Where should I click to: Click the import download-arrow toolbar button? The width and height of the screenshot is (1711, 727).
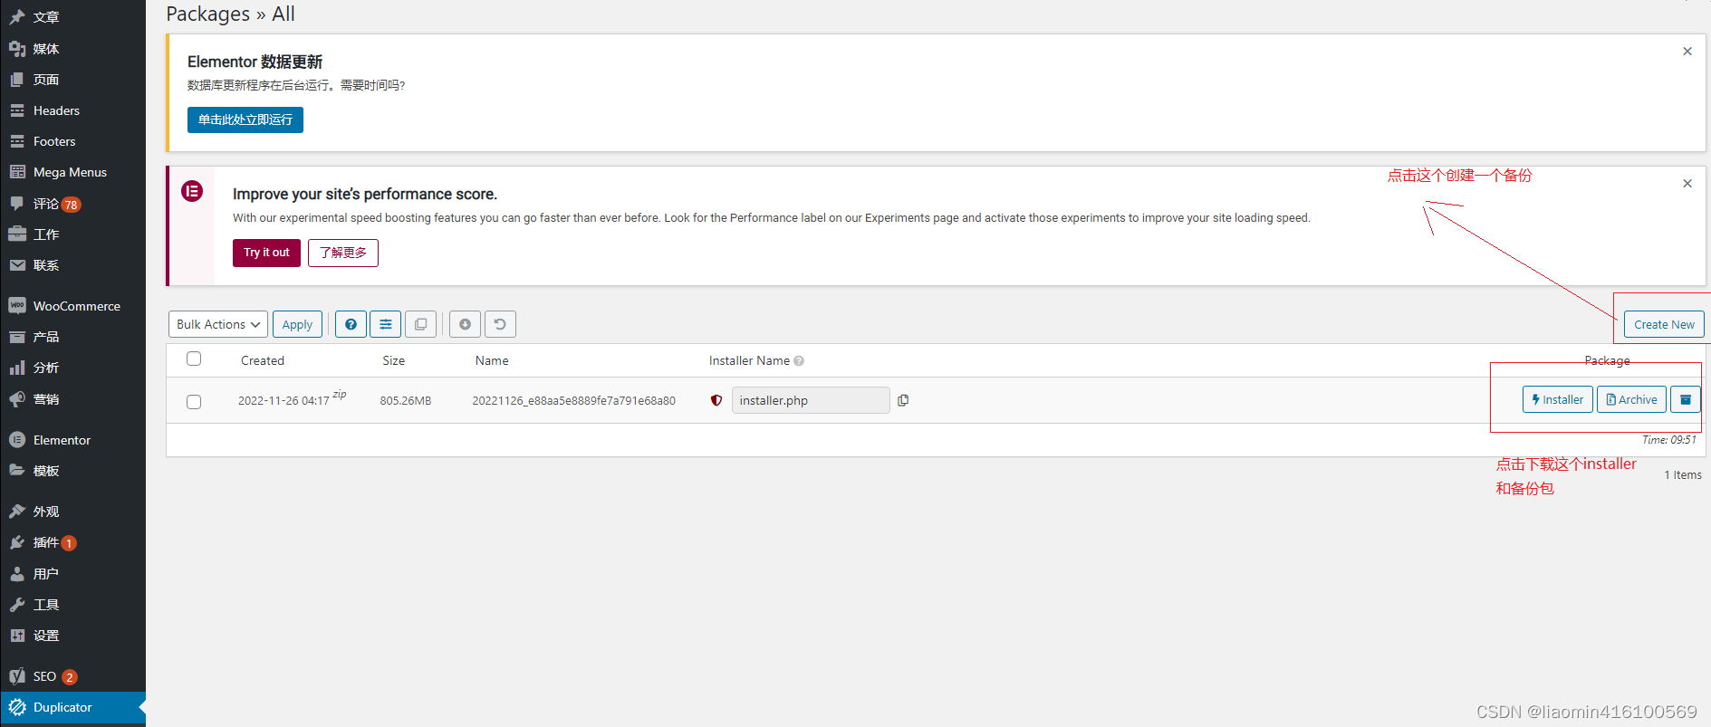point(465,324)
